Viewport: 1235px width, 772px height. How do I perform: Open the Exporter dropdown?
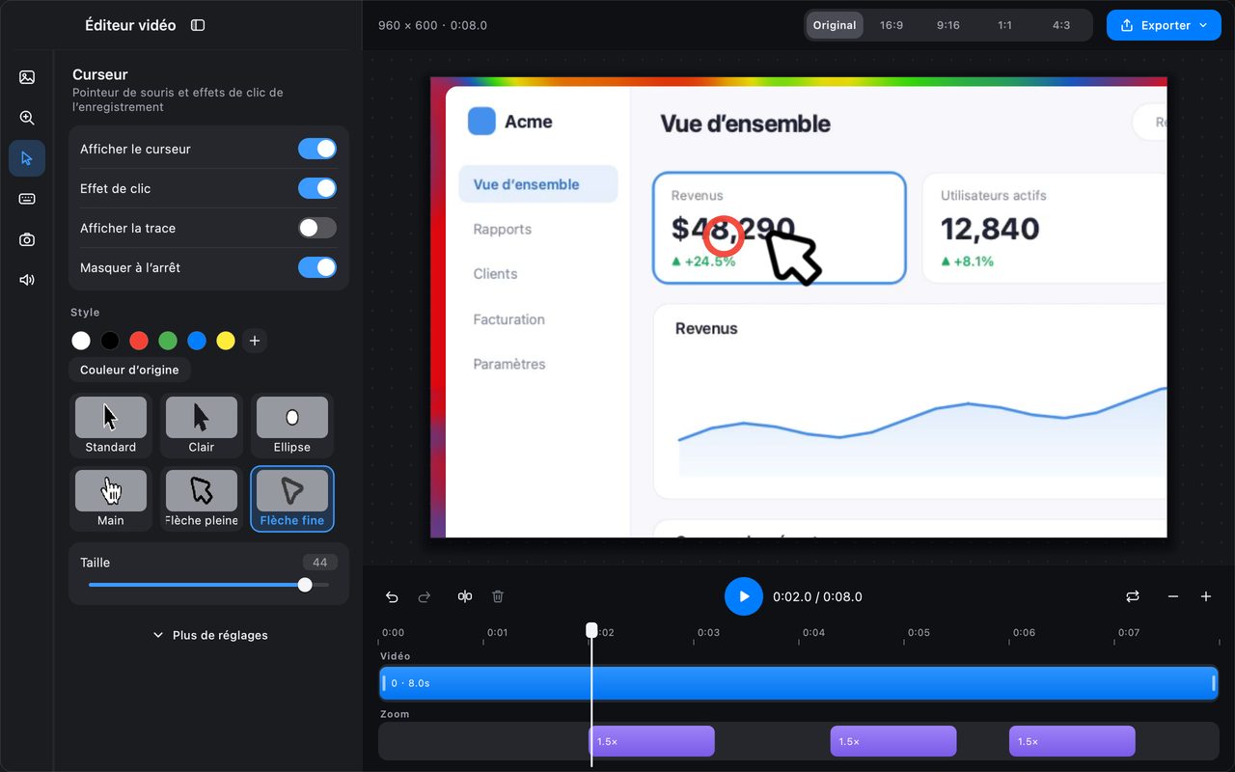tap(1164, 25)
